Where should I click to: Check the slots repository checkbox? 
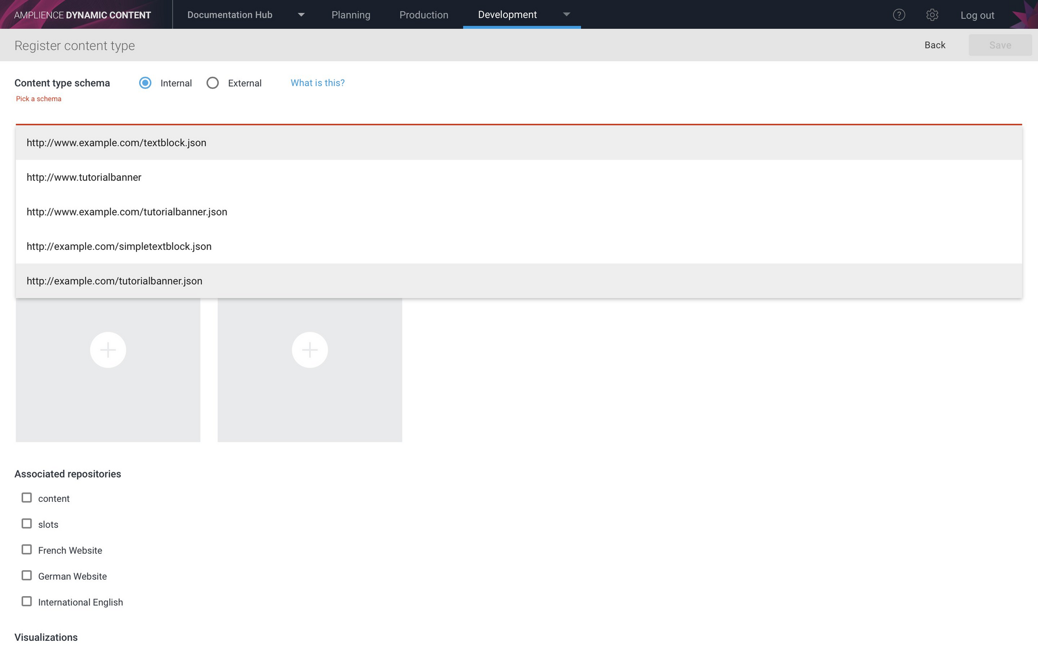27,523
